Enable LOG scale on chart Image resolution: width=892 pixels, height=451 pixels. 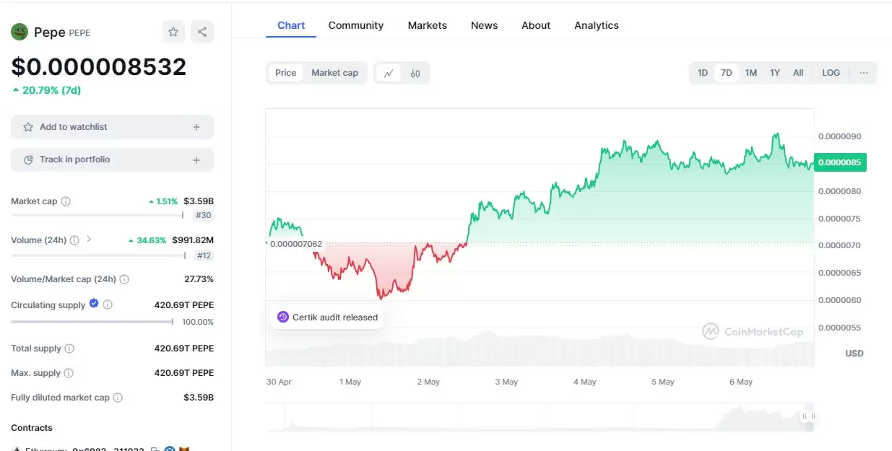coord(831,73)
